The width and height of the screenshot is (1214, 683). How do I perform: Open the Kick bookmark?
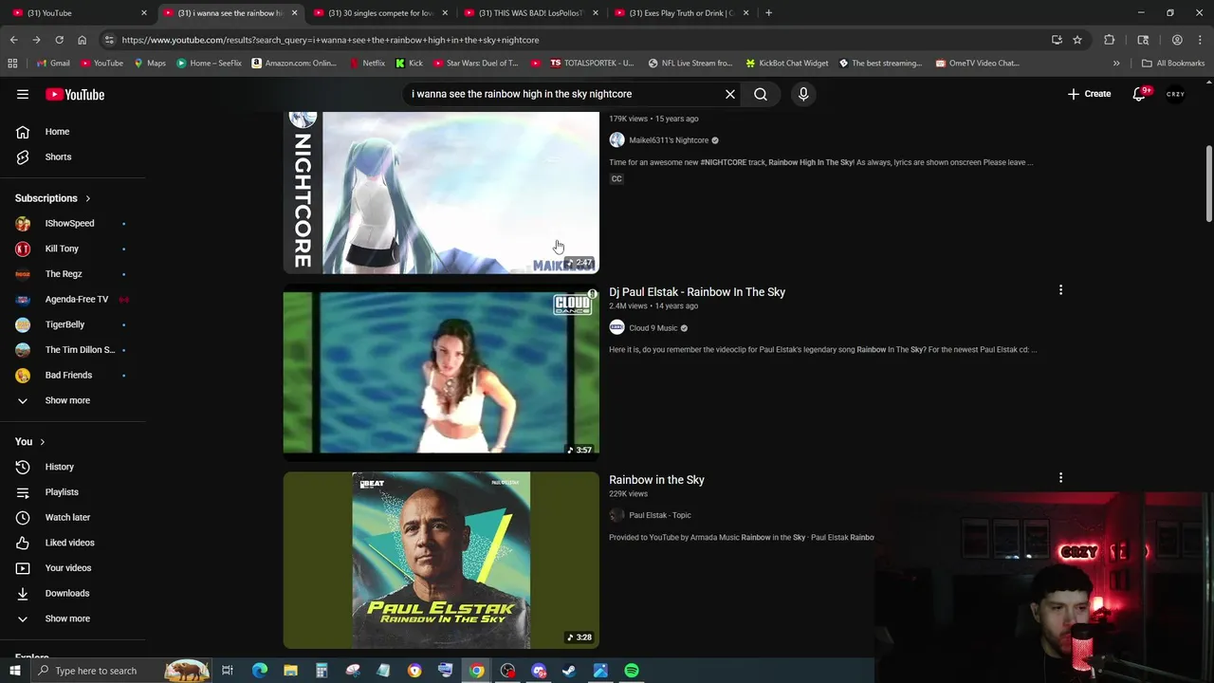409,64
